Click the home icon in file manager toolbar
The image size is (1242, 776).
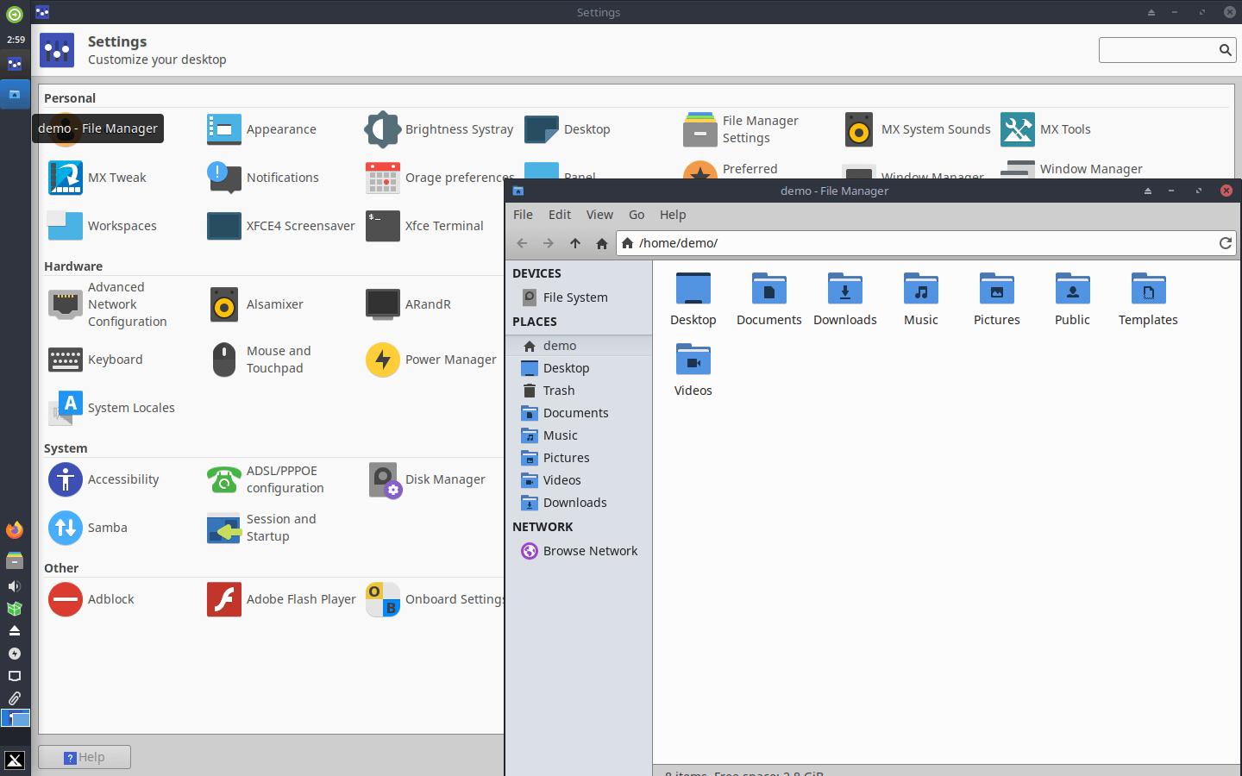[x=601, y=243]
